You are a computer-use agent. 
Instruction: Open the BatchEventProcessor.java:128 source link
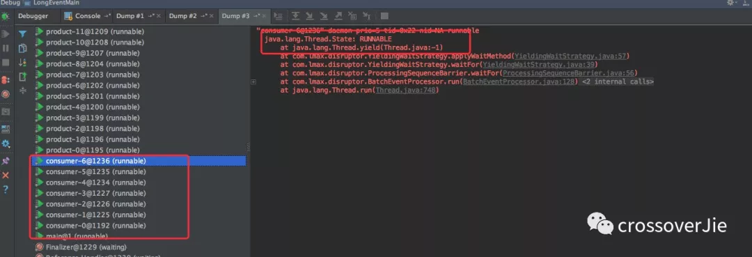point(521,82)
